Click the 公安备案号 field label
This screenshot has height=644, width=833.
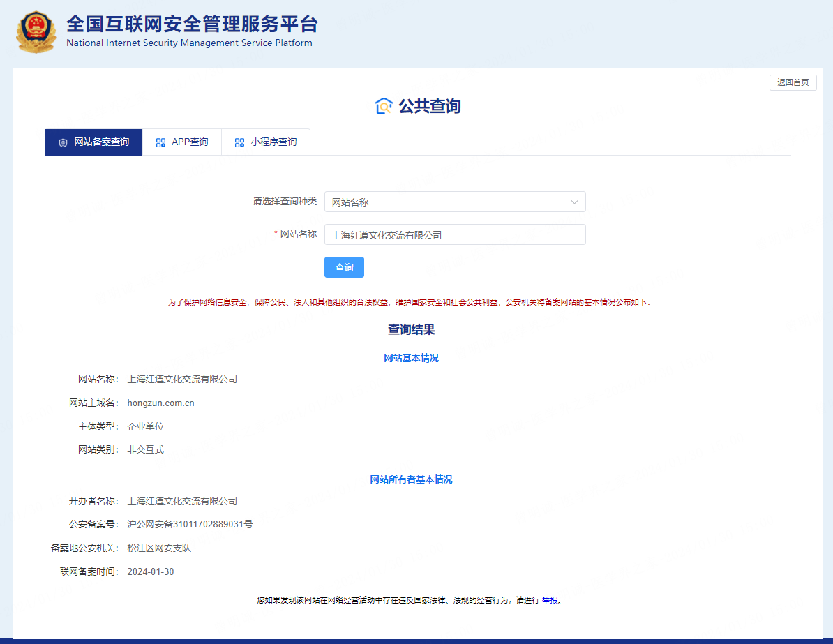93,525
